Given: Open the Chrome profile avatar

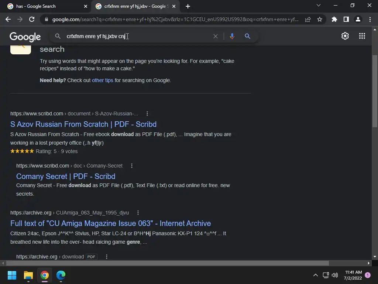Looking at the screenshot, I should tap(358, 19).
